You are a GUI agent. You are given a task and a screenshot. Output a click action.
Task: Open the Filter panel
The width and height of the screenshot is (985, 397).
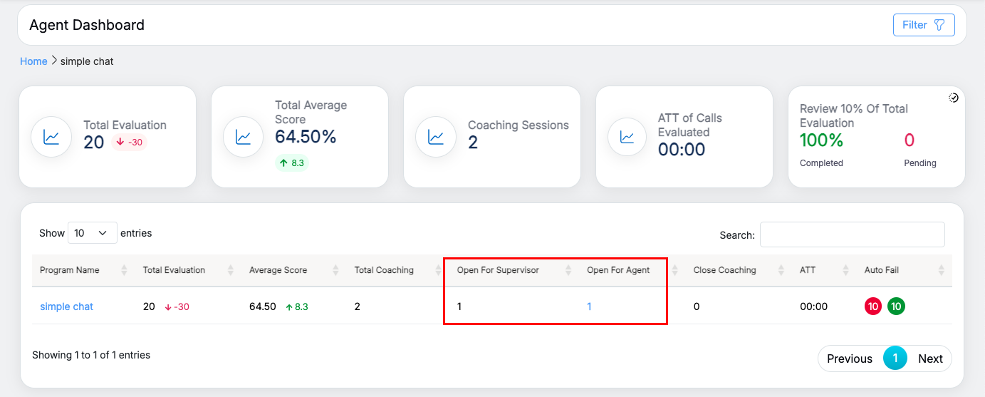pyautogui.click(x=923, y=25)
